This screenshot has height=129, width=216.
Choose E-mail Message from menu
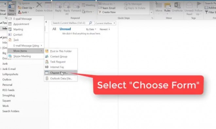pyautogui.click(x=26, y=19)
